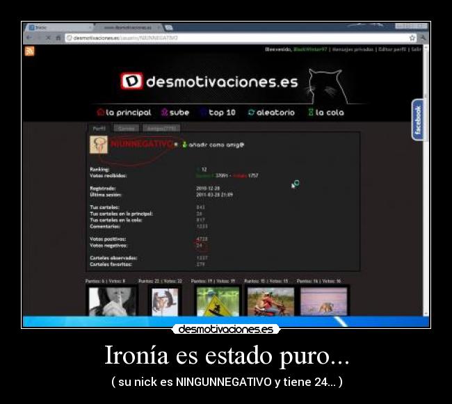Click the green add-friend icon
This screenshot has height=404, width=452.
[184, 145]
